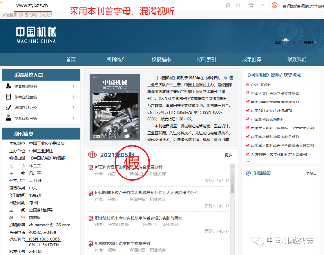Open the 专家在线审稿 link
This screenshot has height=255, width=324.
coord(25,118)
